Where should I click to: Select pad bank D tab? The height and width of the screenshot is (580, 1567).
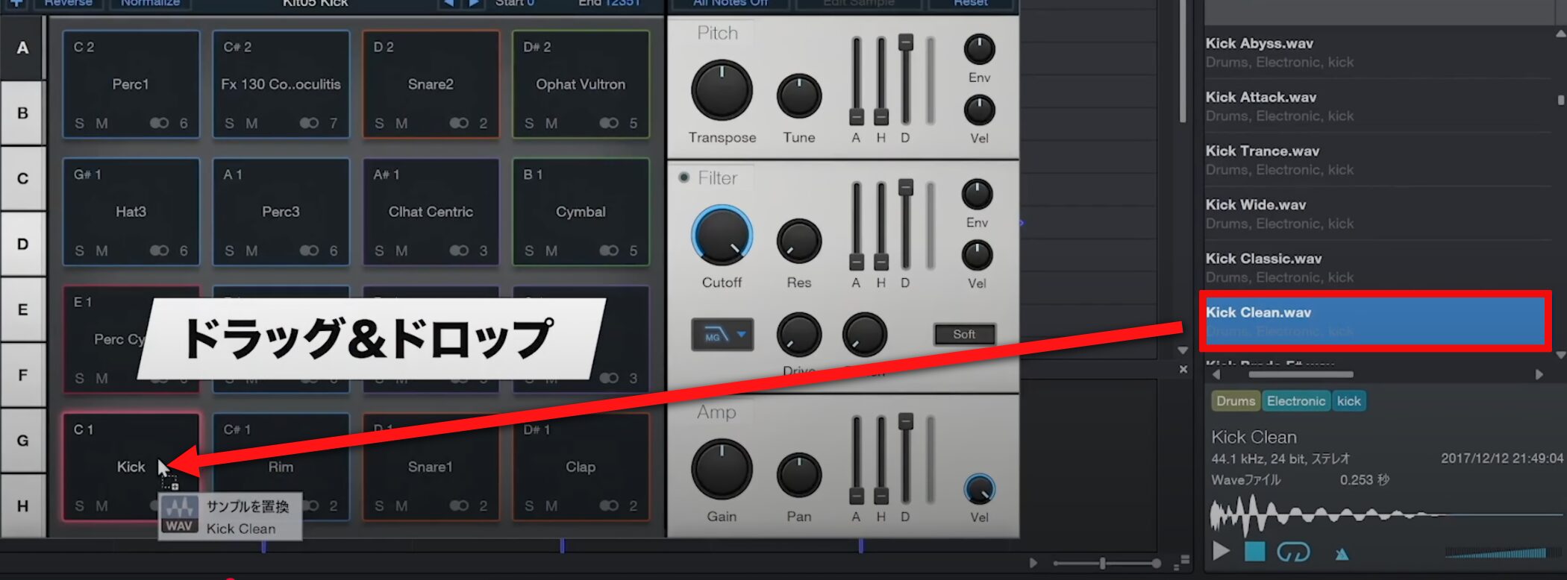pyautogui.click(x=22, y=245)
